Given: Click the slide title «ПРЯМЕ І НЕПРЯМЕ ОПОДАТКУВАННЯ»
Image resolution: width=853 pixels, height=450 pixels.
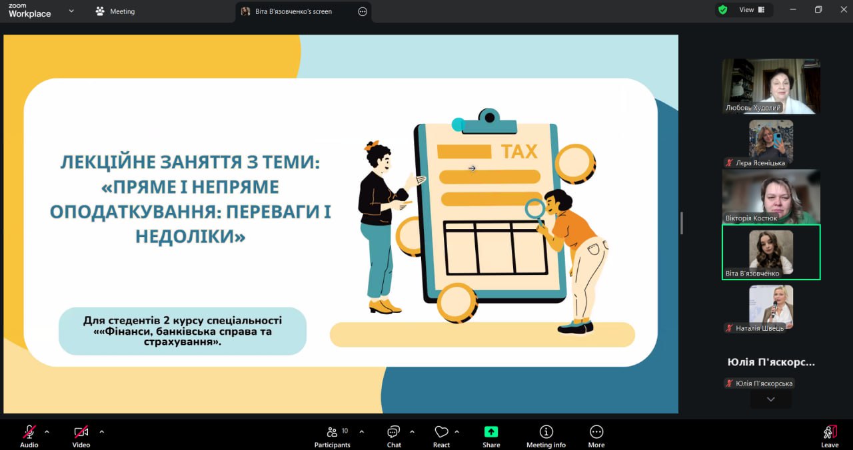Looking at the screenshot, I should pos(191,199).
